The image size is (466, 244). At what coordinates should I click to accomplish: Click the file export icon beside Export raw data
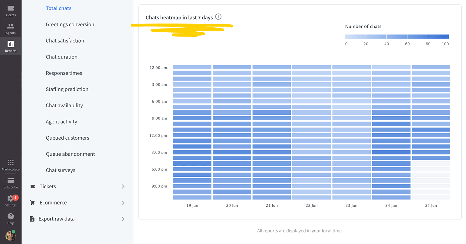pos(32,219)
